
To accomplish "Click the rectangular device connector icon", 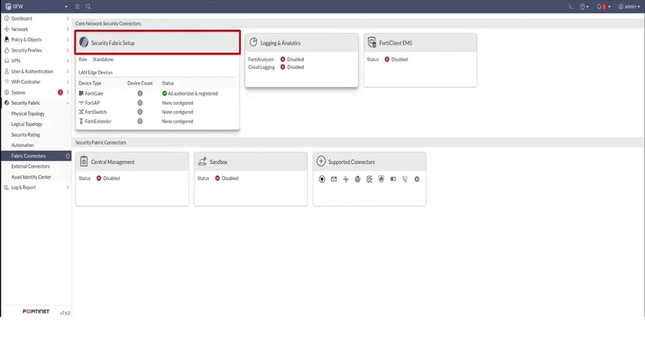I will tap(393, 179).
